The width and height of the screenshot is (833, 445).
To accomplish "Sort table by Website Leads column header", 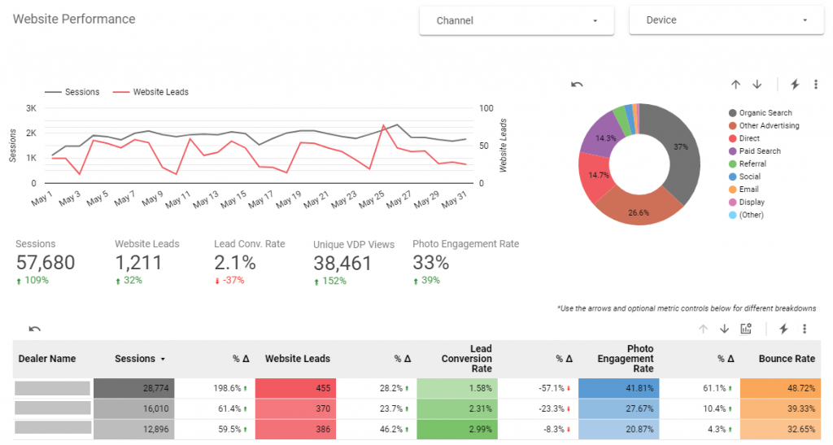I will pyautogui.click(x=298, y=359).
